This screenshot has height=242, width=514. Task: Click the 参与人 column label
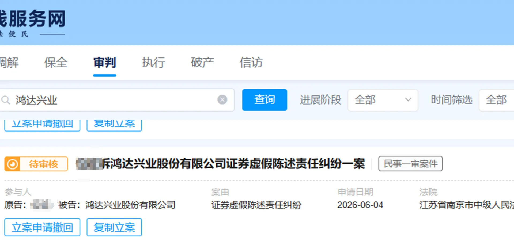pos(18,192)
